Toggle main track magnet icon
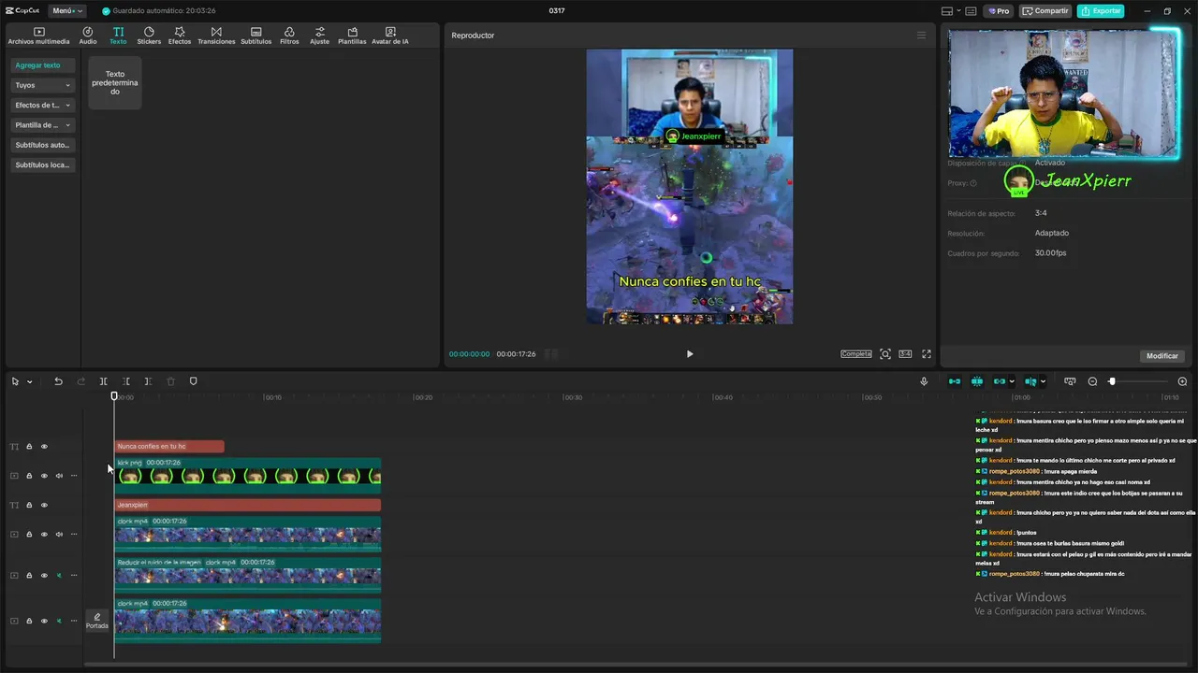This screenshot has height=673, width=1198. tap(954, 381)
